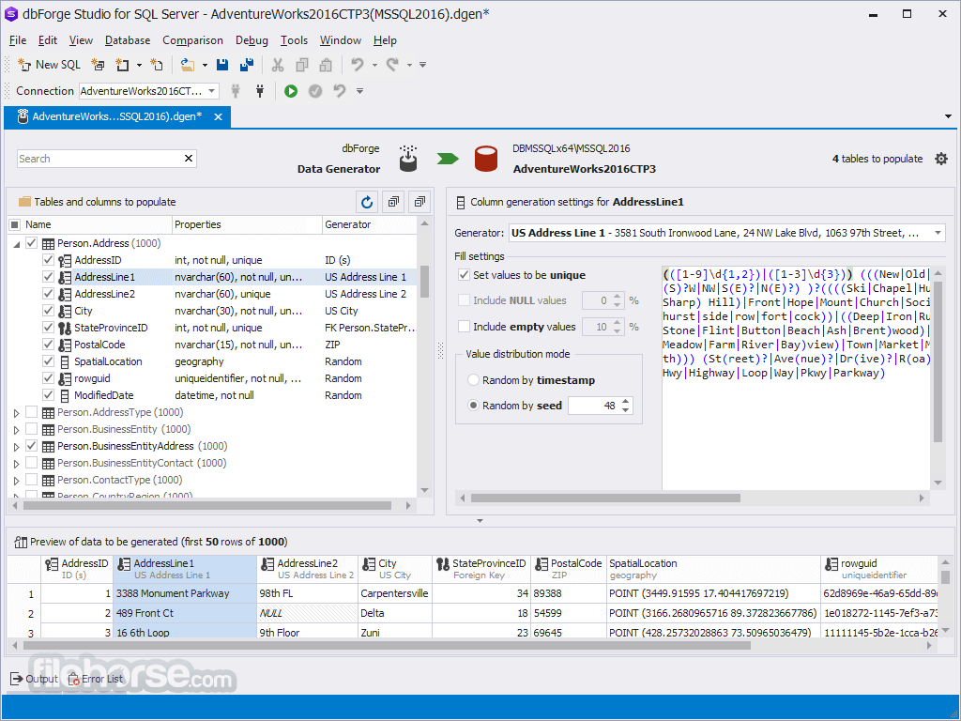
Task: Click in the Search input field
Action: tap(99, 159)
